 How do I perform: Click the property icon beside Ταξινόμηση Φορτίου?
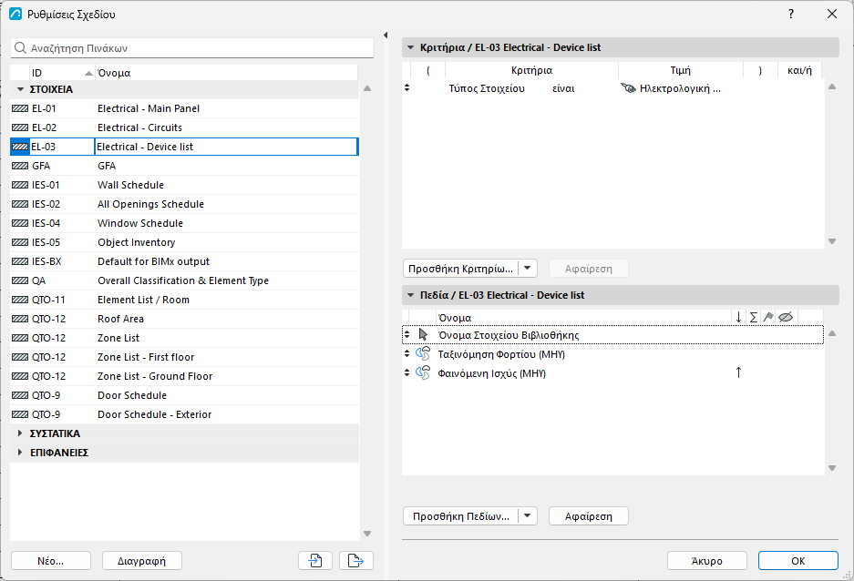(x=423, y=353)
